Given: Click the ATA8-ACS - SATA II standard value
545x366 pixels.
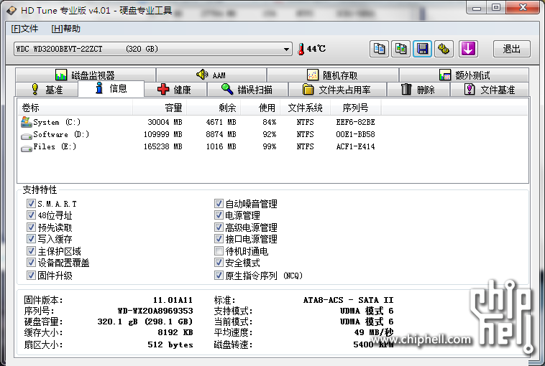Looking at the screenshot, I should point(348,300).
